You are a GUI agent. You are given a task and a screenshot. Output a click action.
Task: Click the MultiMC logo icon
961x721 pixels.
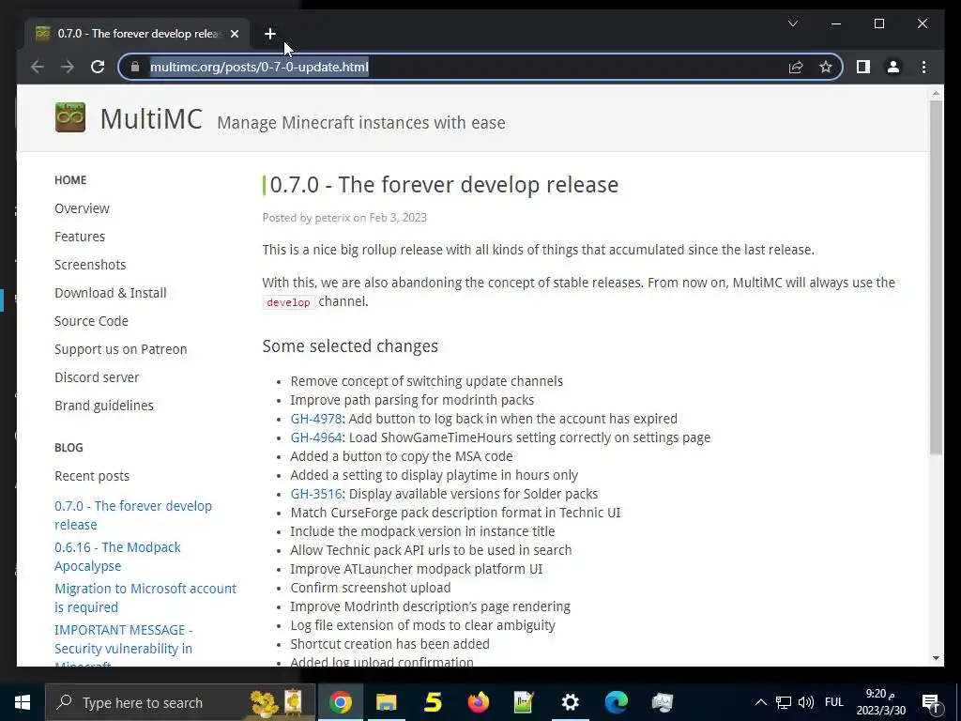click(x=69, y=117)
